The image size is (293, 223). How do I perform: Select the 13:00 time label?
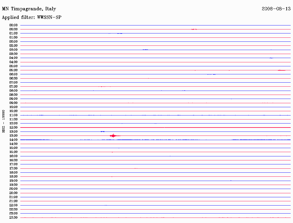13,132
